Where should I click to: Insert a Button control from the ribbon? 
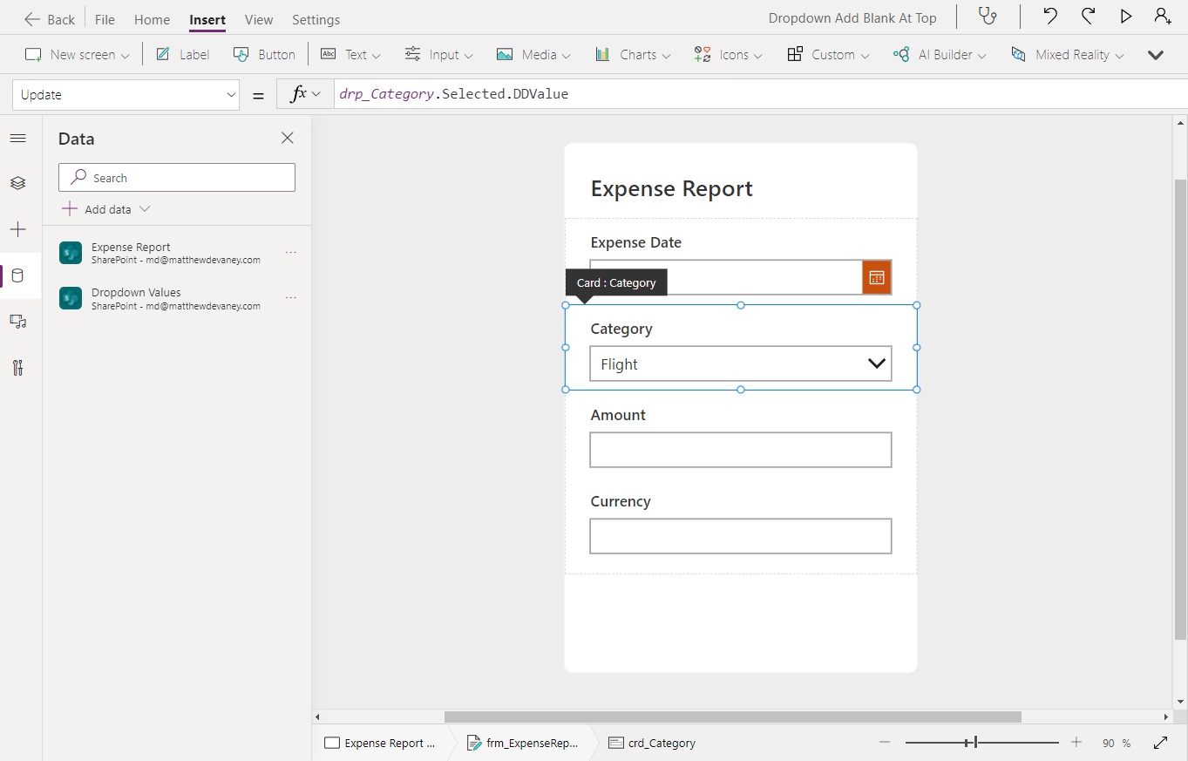click(264, 54)
